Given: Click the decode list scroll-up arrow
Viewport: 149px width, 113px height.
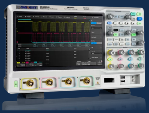Looking at the screenshot, I should click(90, 50).
